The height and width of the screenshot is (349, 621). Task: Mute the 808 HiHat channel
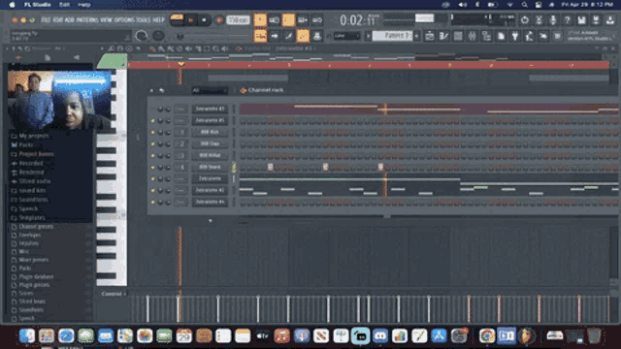coord(153,155)
